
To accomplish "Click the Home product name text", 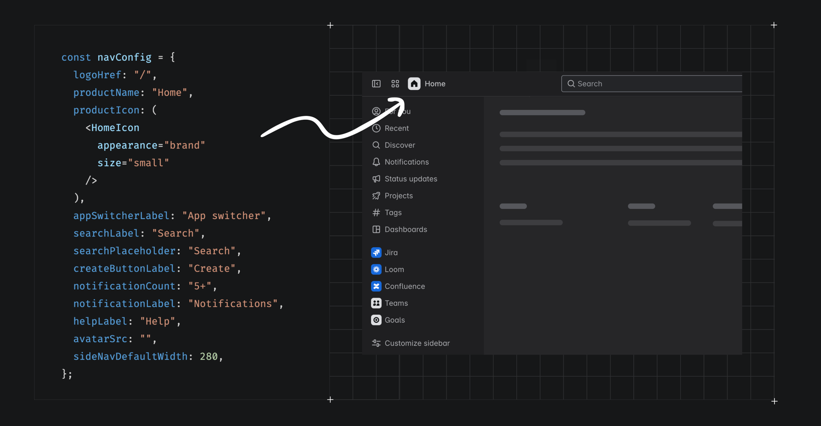I will 435,84.
